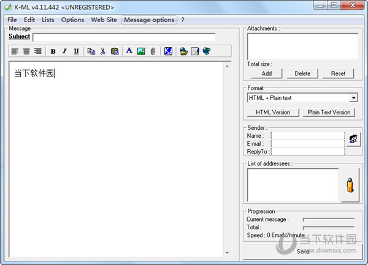Click the blue K-ML toolbar icon
This screenshot has width=368, height=265.
(168, 51)
